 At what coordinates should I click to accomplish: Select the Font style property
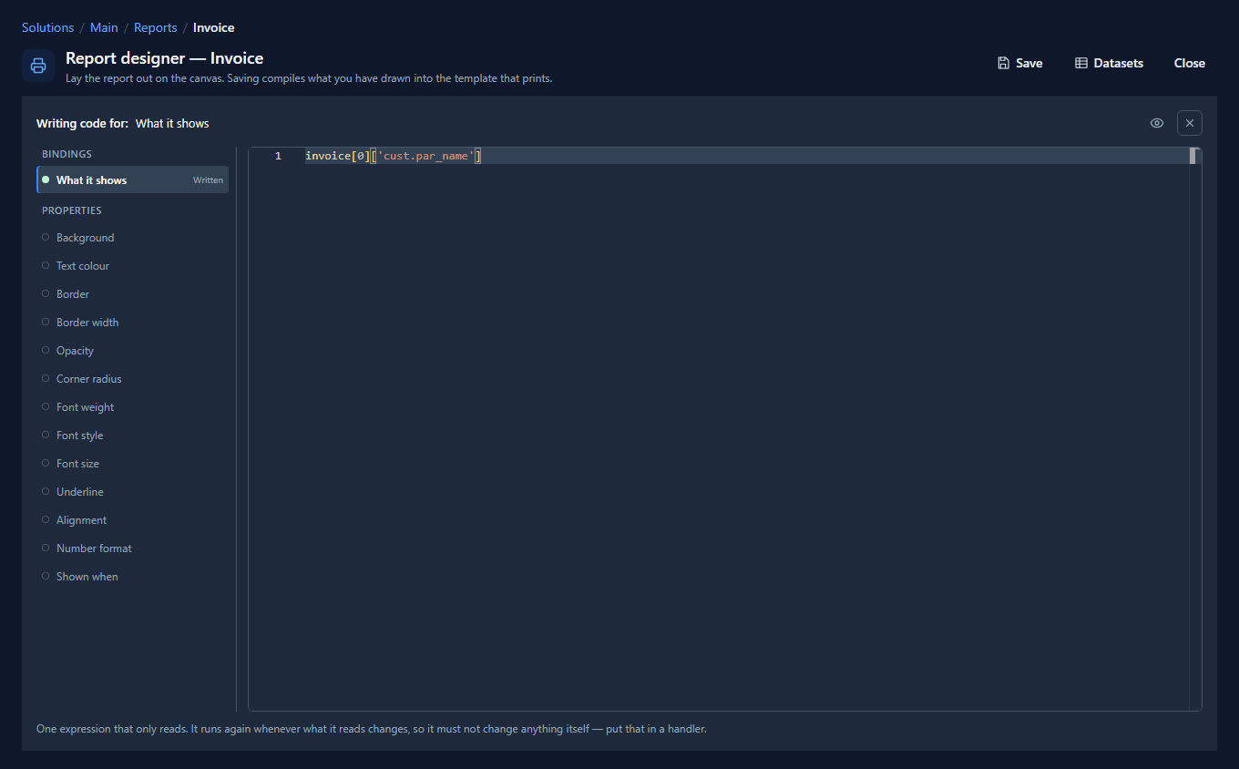pos(132,435)
